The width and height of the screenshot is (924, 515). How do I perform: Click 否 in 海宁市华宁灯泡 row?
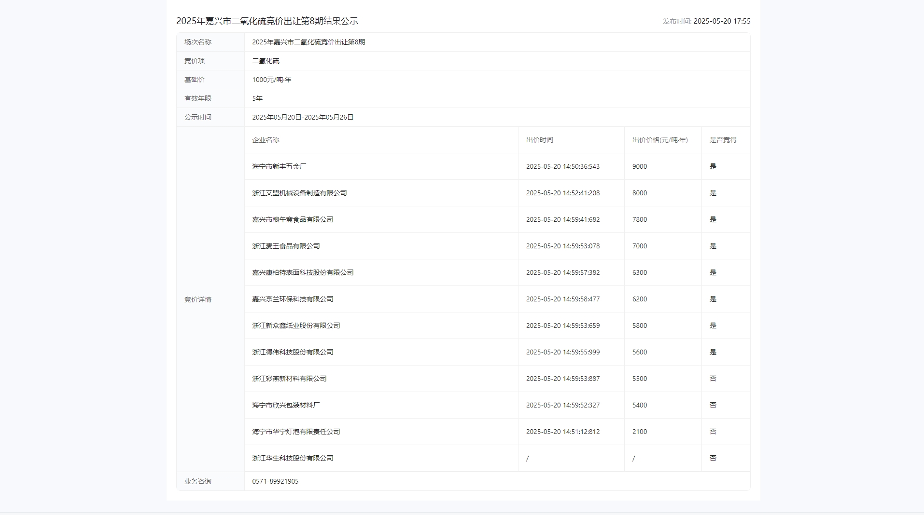713,432
